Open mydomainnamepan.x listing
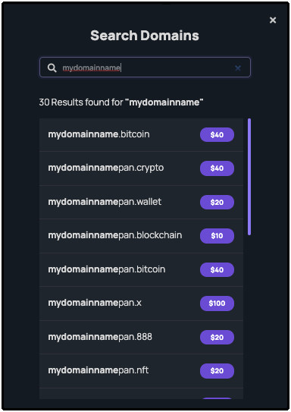 tap(141, 303)
